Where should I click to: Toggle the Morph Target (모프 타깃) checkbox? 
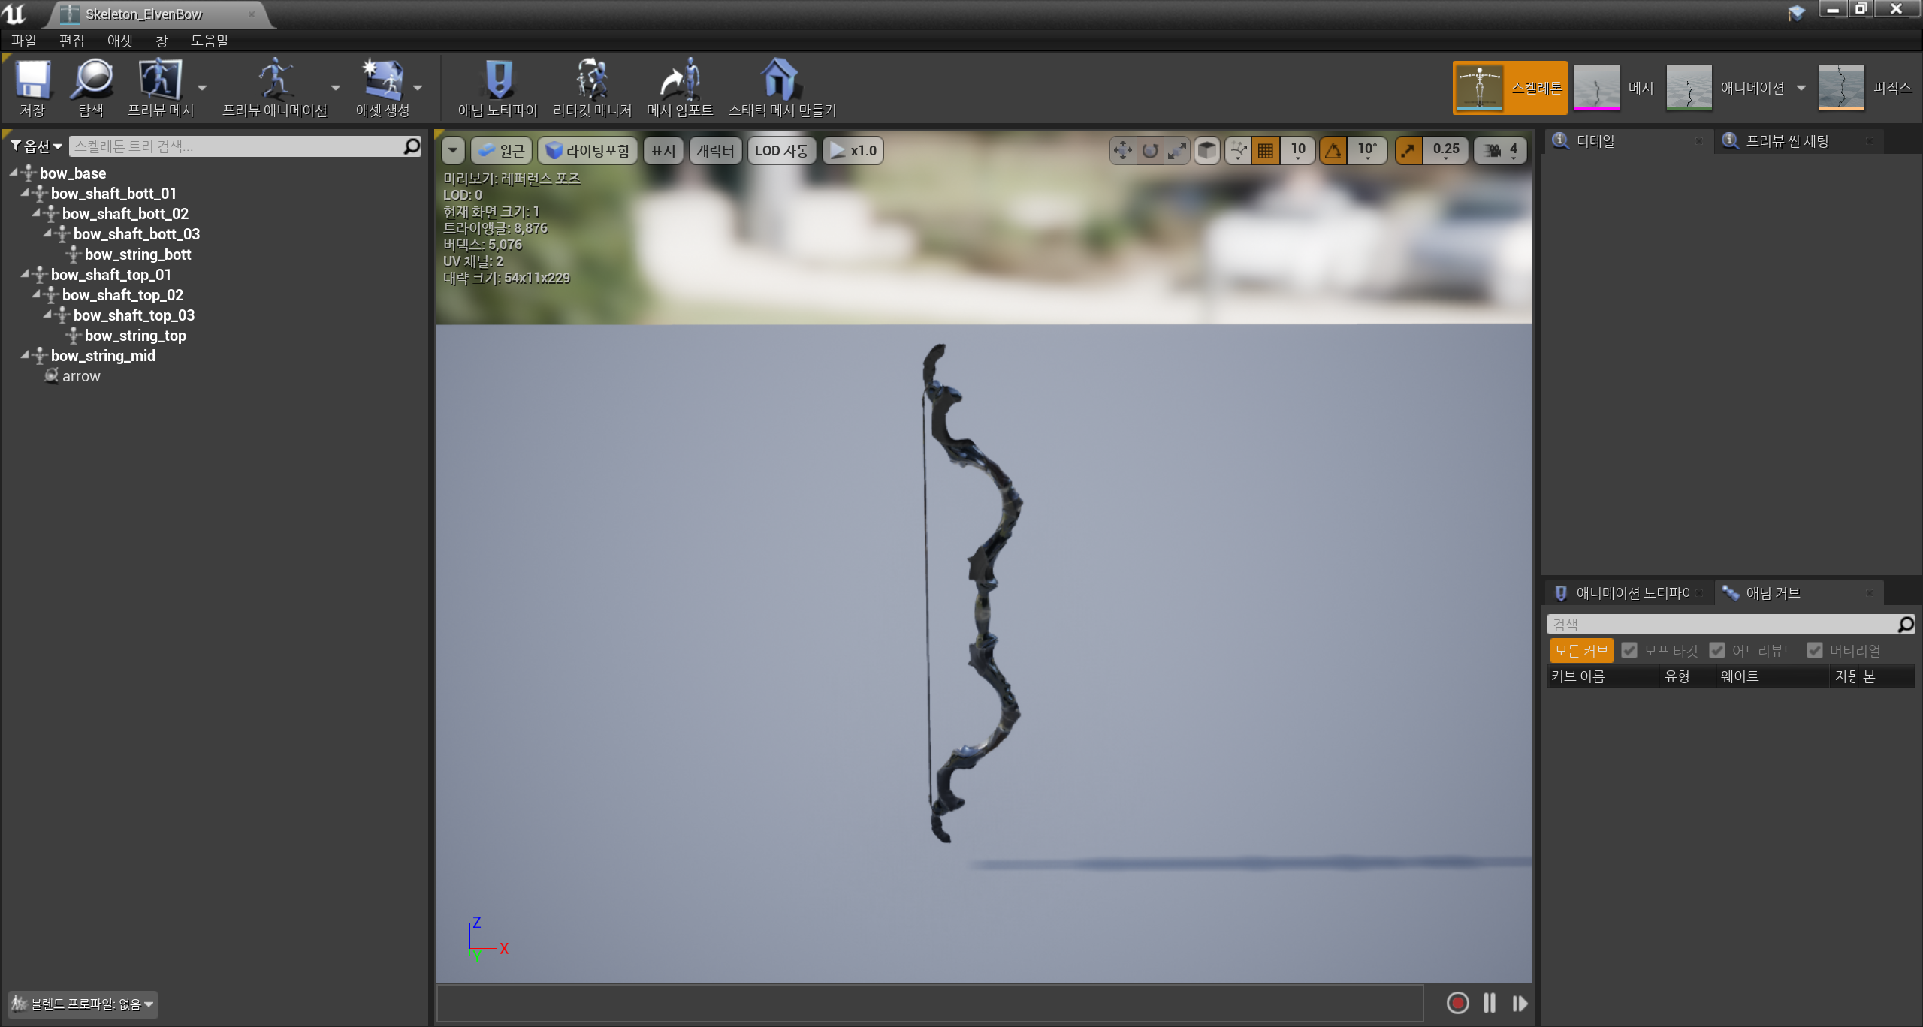click(1629, 651)
